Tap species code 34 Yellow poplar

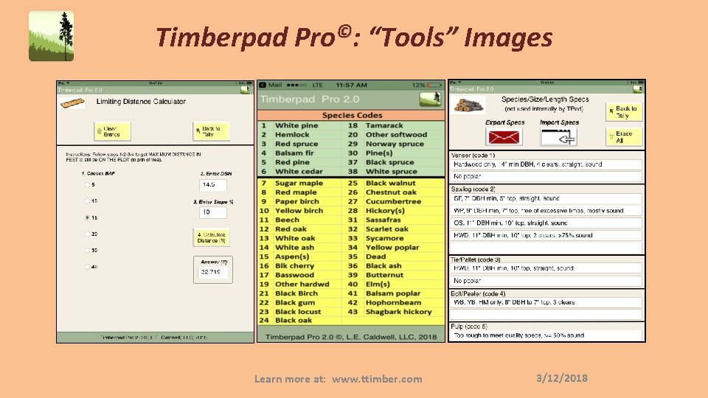393,248
